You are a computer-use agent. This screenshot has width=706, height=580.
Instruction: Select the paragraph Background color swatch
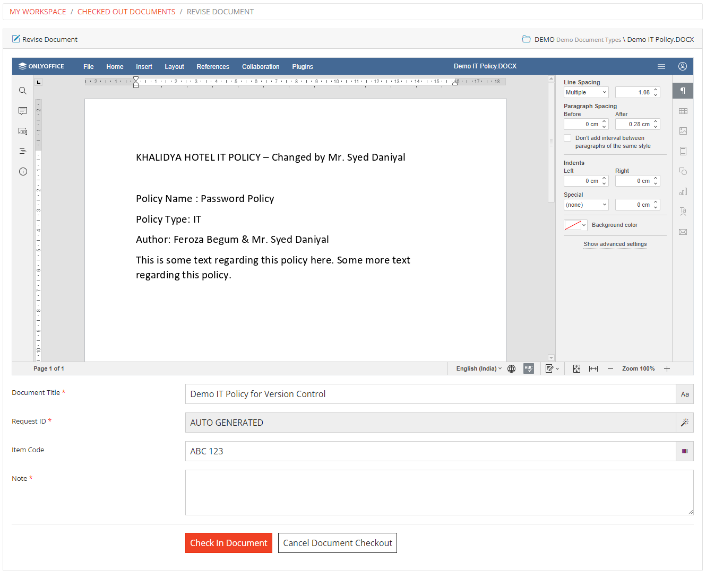pos(572,225)
